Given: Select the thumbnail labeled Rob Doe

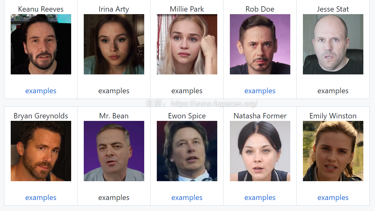Looking at the screenshot, I should [x=260, y=44].
